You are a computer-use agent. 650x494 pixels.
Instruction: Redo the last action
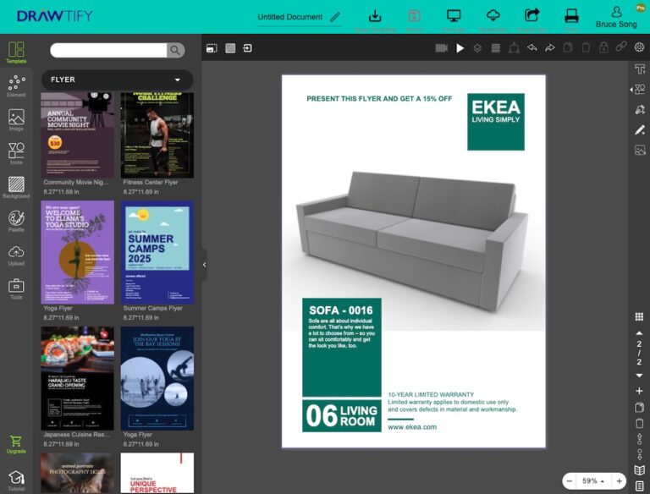click(x=550, y=48)
